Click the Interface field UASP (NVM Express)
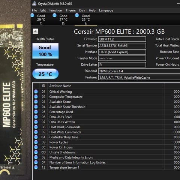Image resolution: width=180 pixels, height=180 pixels. point(122,52)
